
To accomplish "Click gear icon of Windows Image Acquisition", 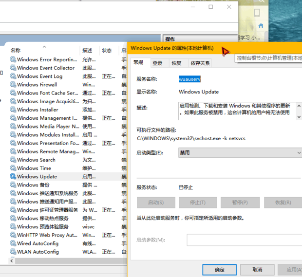I will point(13,101).
